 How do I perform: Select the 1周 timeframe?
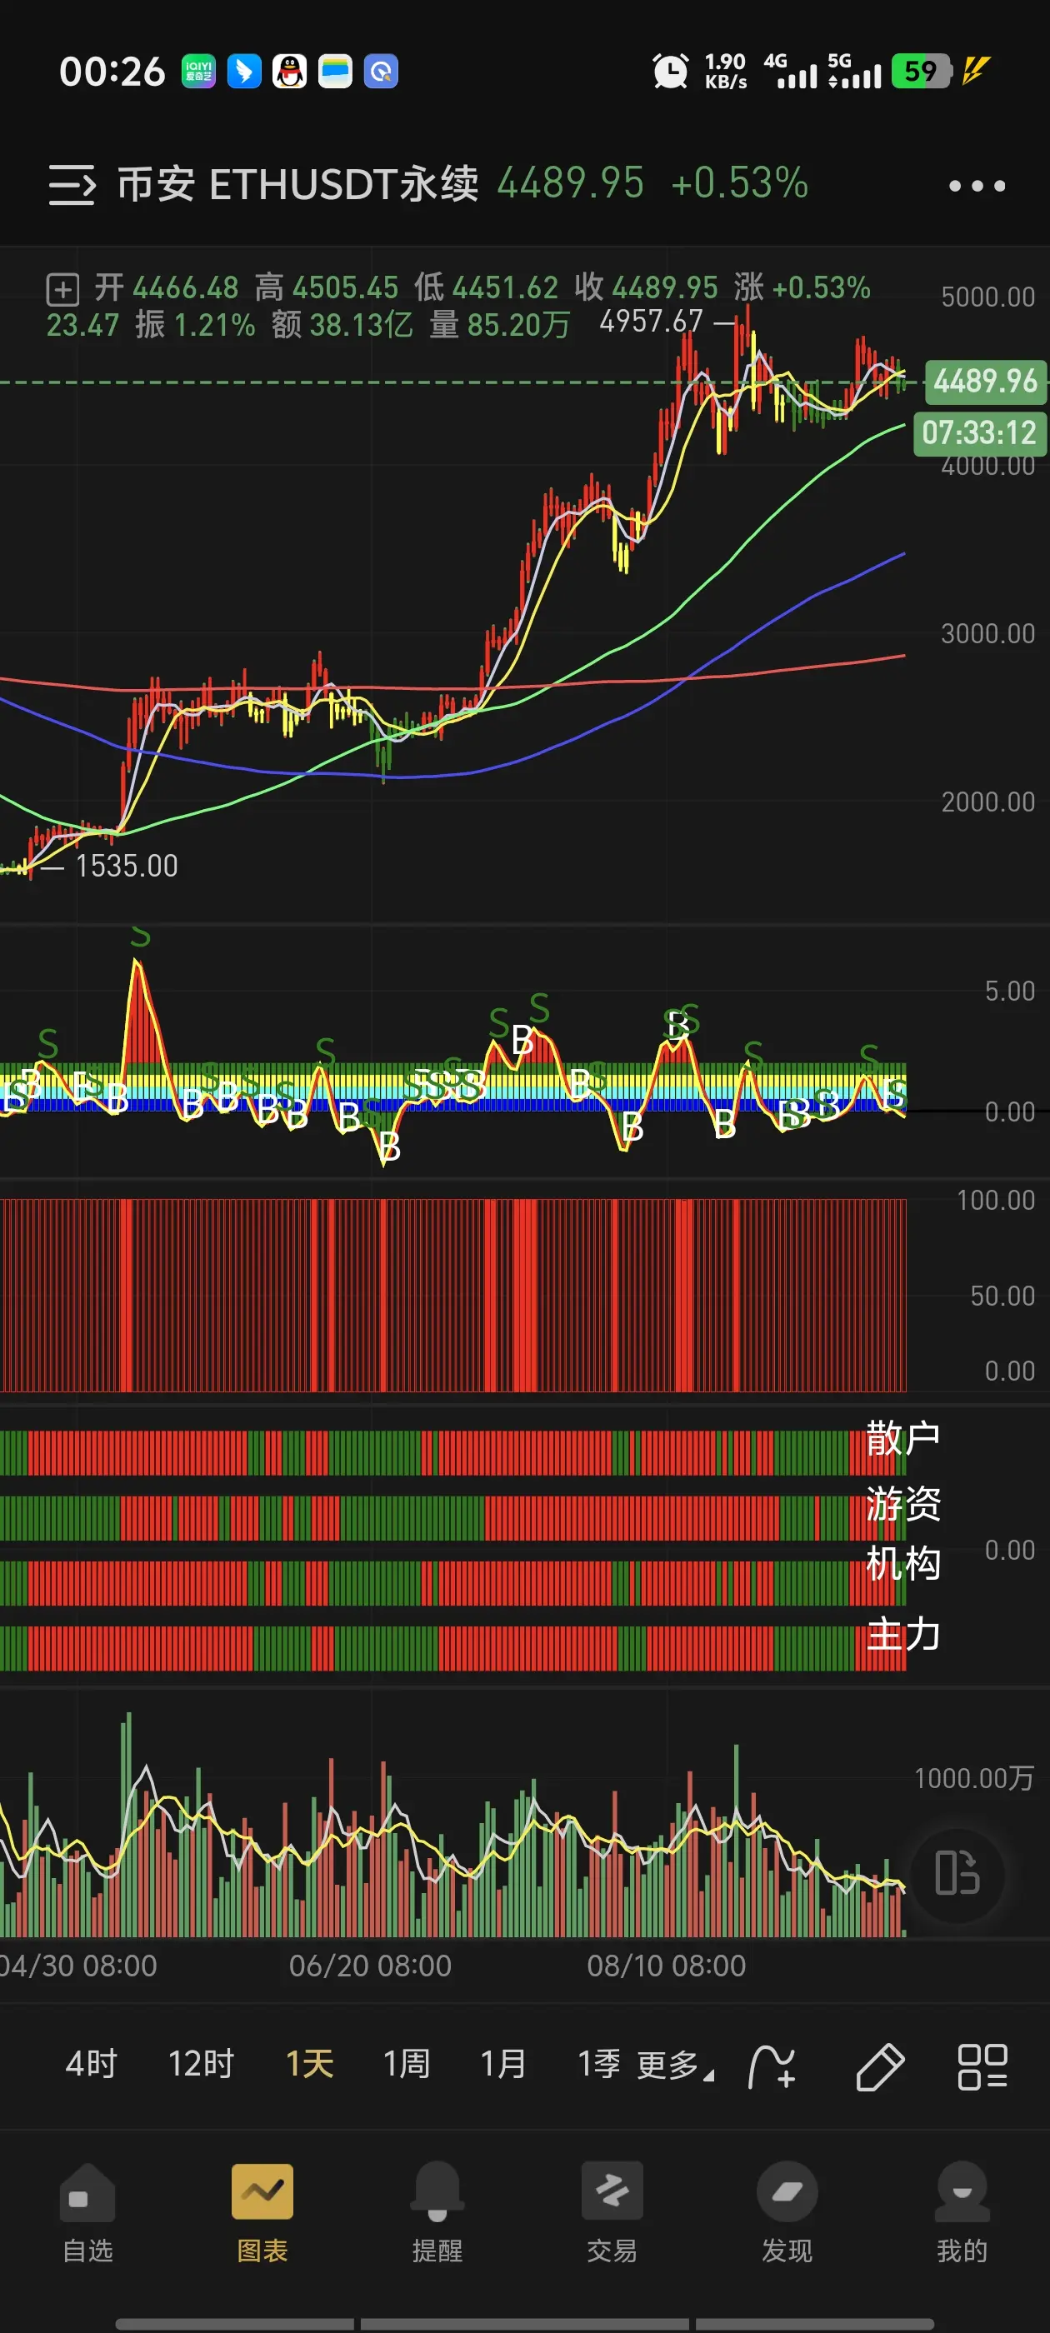point(407,2064)
